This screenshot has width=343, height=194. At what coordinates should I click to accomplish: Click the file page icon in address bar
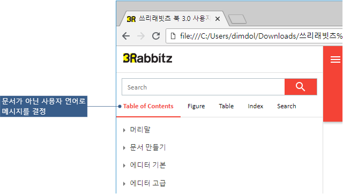pyautogui.click(x=173, y=36)
